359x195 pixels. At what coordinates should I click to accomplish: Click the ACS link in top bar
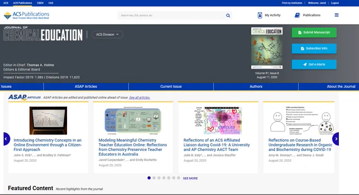pos(6,3)
